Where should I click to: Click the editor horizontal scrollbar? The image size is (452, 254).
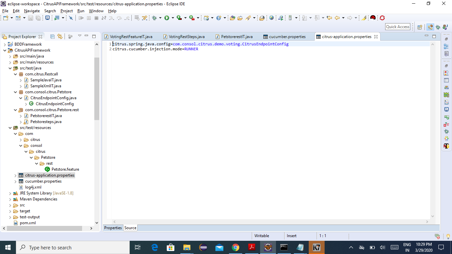tap(271, 222)
